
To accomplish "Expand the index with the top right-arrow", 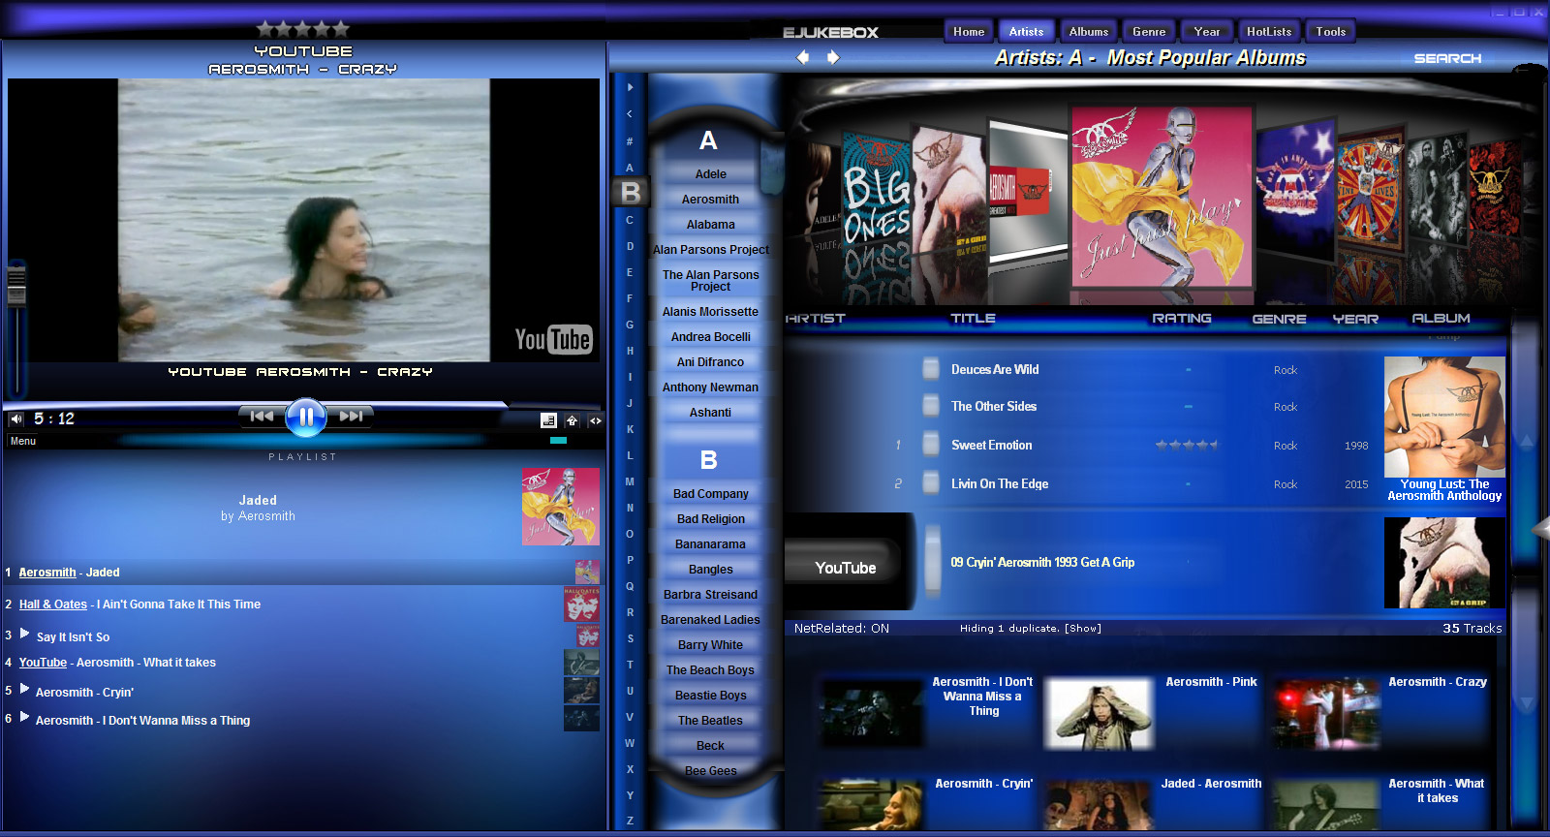I will 630,87.
